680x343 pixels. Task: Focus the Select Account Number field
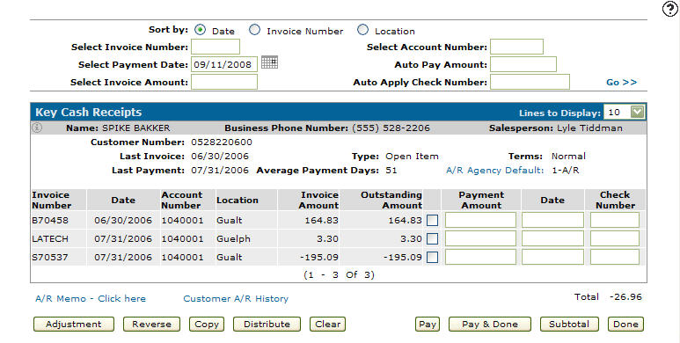pyautogui.click(x=516, y=47)
